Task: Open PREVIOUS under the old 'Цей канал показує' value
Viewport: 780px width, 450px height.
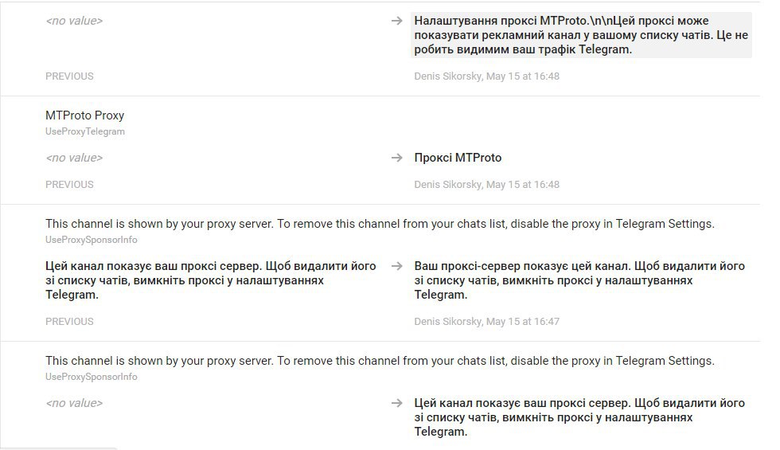Action: pyautogui.click(x=69, y=322)
